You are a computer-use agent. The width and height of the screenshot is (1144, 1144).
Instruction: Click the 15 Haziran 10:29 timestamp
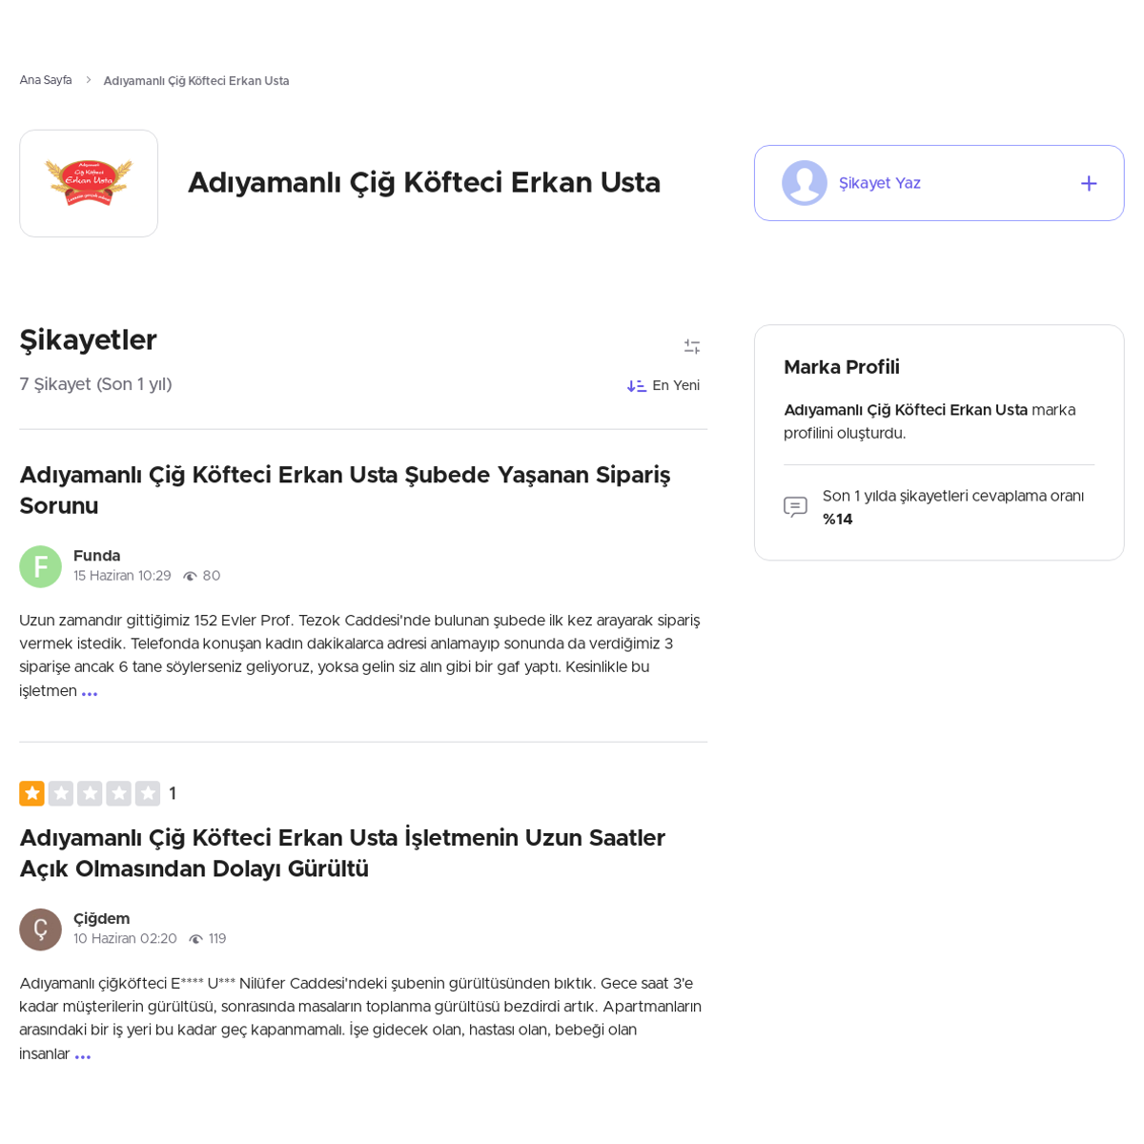122,577
